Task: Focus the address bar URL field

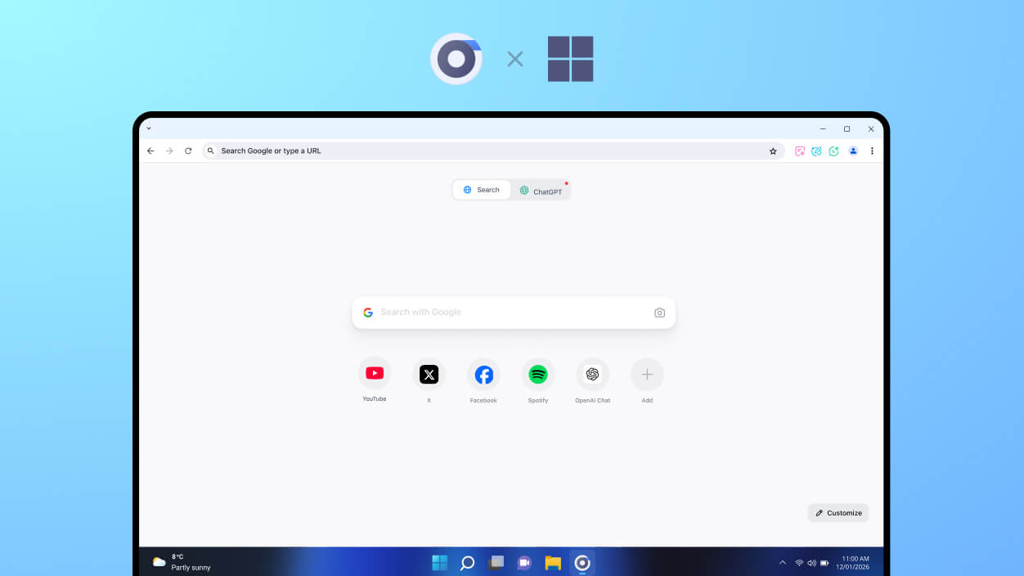Action: click(x=493, y=151)
